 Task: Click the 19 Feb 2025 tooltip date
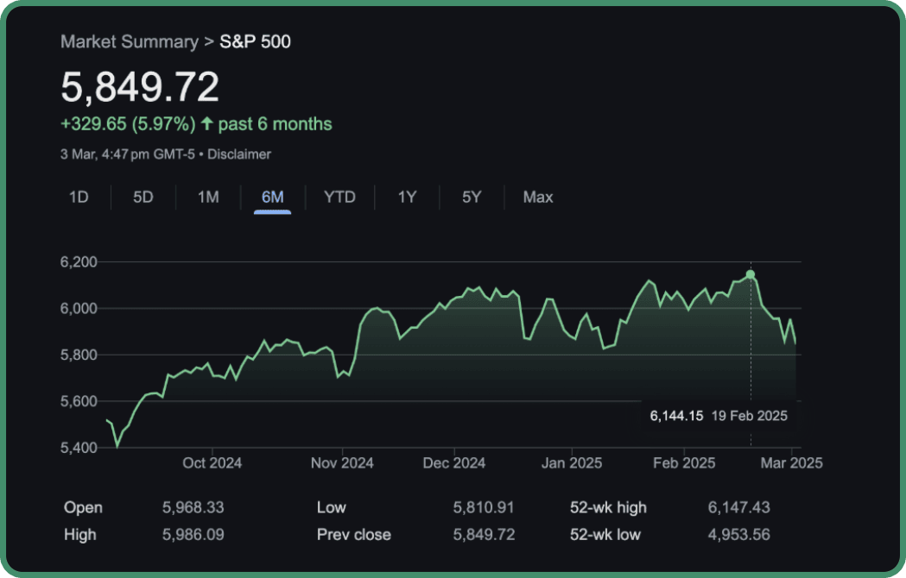[750, 416]
